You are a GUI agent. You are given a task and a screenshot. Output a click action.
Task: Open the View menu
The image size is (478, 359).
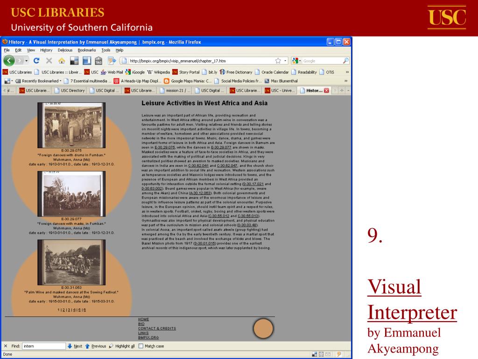tap(31, 50)
